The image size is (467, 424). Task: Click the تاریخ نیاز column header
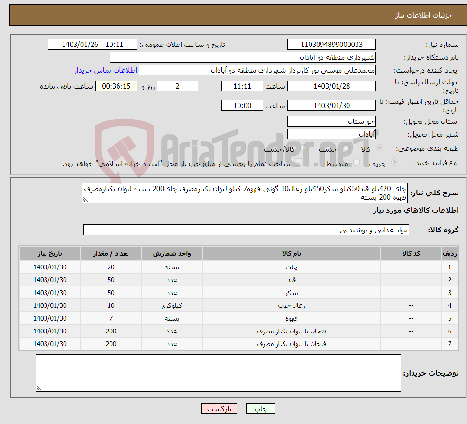click(x=50, y=254)
